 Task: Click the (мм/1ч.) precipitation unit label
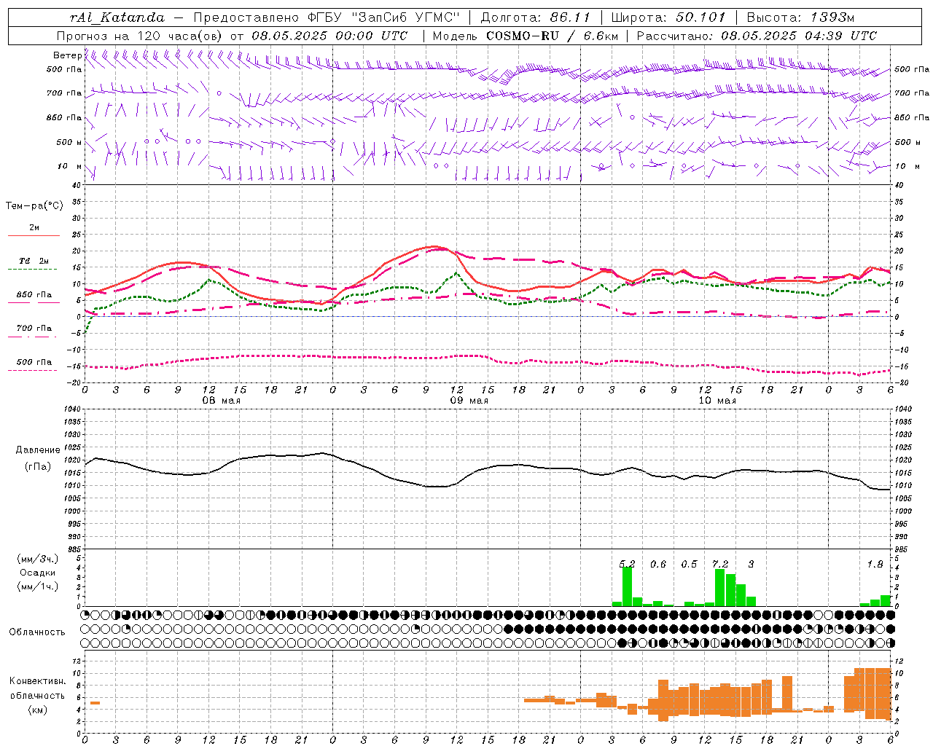coord(38,586)
